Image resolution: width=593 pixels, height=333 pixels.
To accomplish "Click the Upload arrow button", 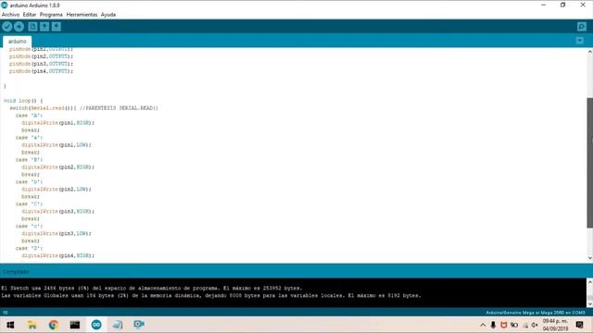I will 19,27.
